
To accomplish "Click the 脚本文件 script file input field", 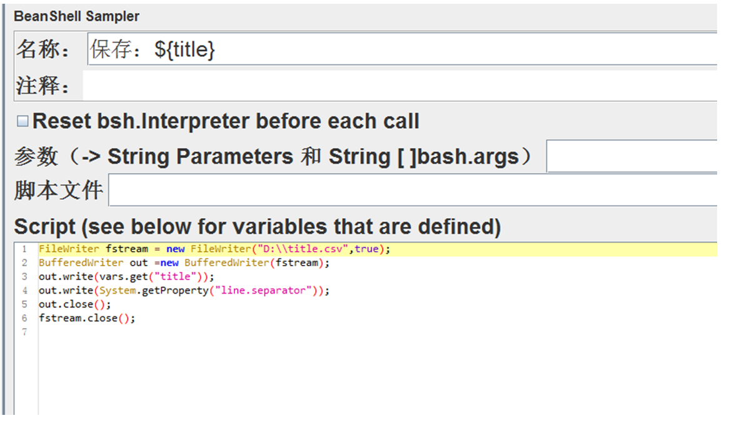I will [x=413, y=190].
